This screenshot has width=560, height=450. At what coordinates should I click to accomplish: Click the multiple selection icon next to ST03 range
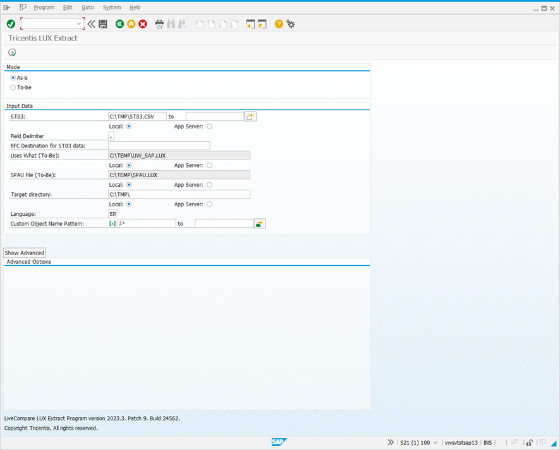tap(250, 116)
